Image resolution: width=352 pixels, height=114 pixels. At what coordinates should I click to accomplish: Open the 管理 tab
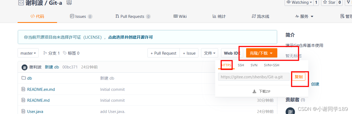pyautogui.click(x=346, y=16)
